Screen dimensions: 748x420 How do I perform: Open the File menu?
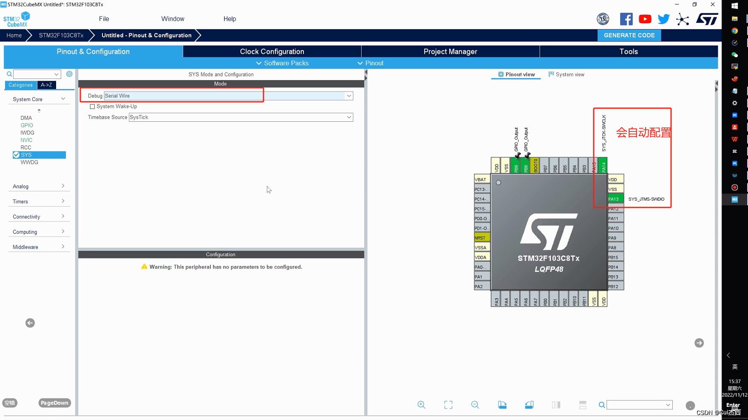[104, 19]
